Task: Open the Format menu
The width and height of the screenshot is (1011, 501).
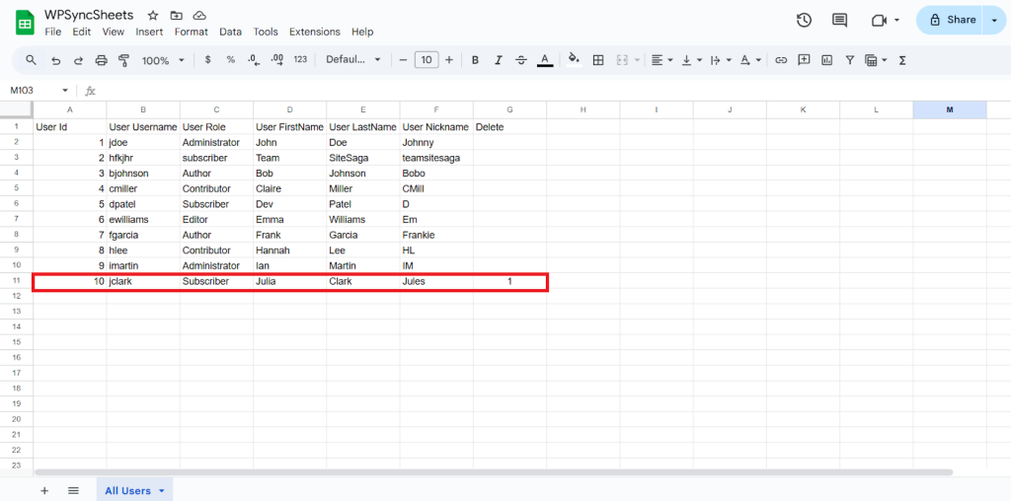Action: point(192,32)
